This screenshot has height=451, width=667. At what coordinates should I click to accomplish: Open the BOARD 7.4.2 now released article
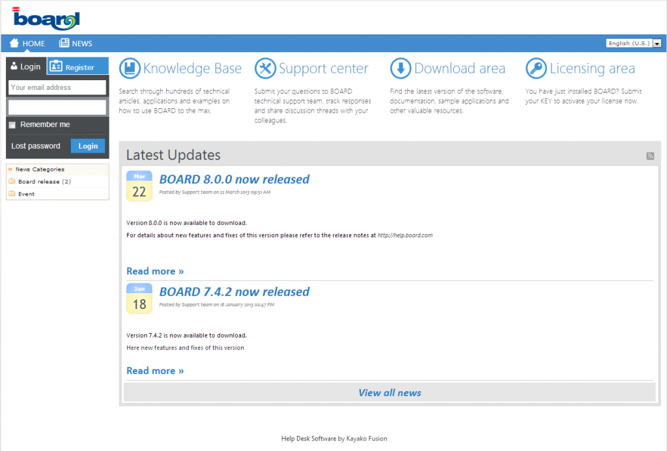coord(234,291)
